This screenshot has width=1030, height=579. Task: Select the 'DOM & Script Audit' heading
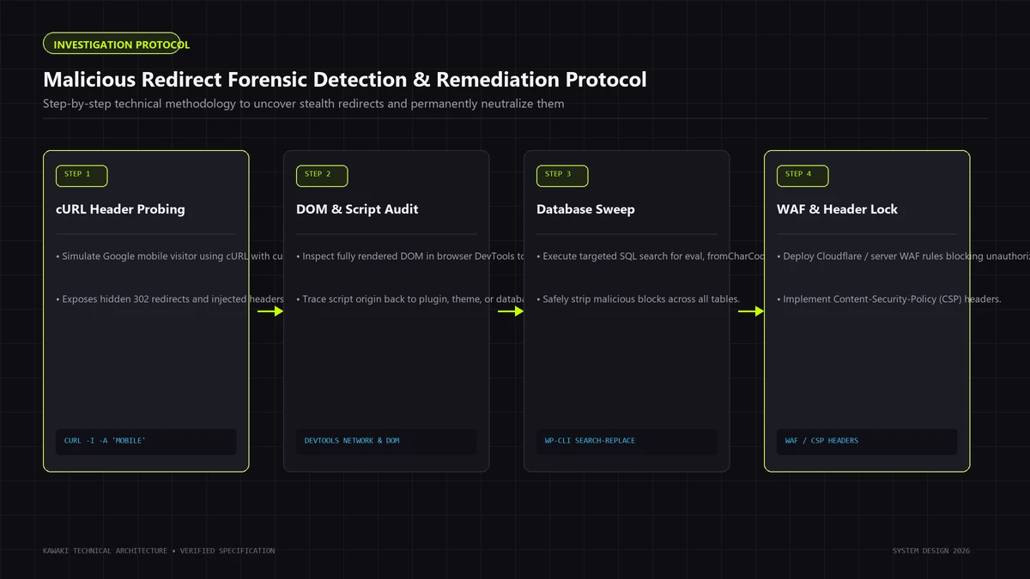click(357, 209)
